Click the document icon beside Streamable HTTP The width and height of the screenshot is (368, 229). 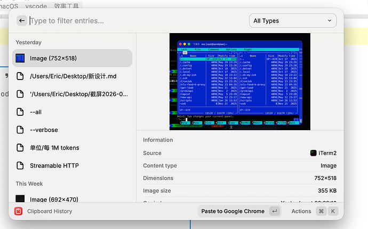tap(20, 165)
